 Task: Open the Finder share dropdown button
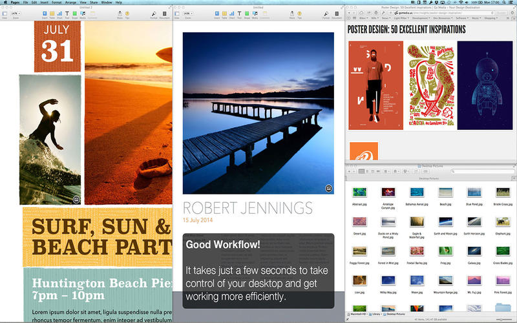(405, 171)
